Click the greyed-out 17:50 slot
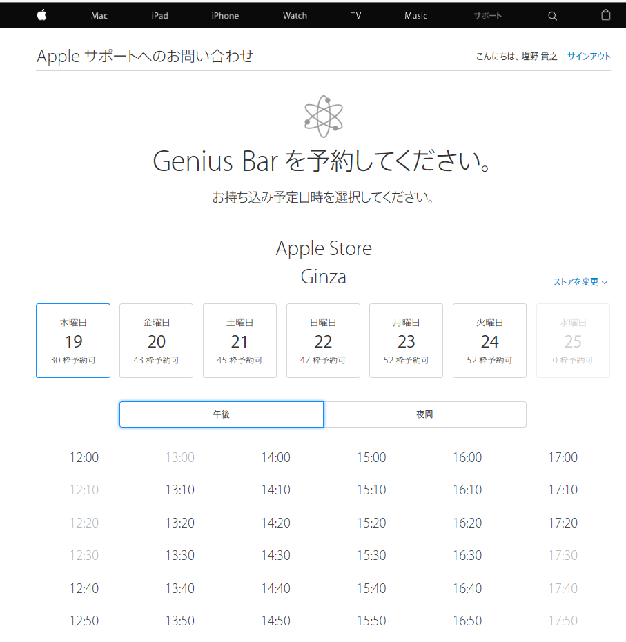The width and height of the screenshot is (626, 642). 563,621
